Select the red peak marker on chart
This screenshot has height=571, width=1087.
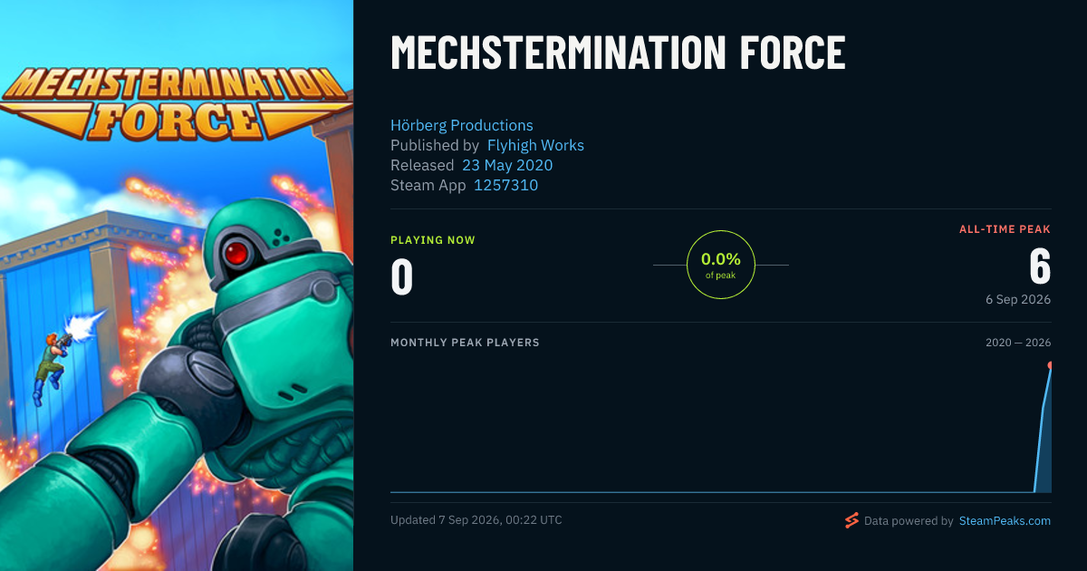(x=1050, y=365)
